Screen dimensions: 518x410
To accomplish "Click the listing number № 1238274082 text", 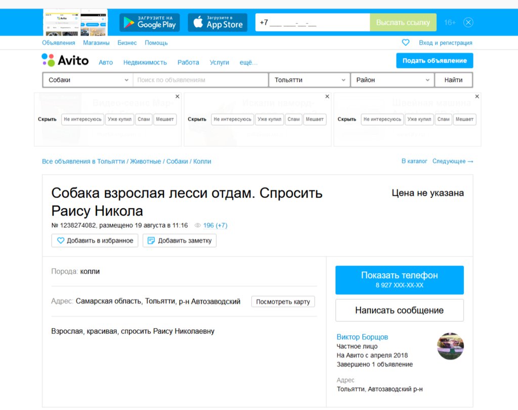I will click(x=74, y=225).
